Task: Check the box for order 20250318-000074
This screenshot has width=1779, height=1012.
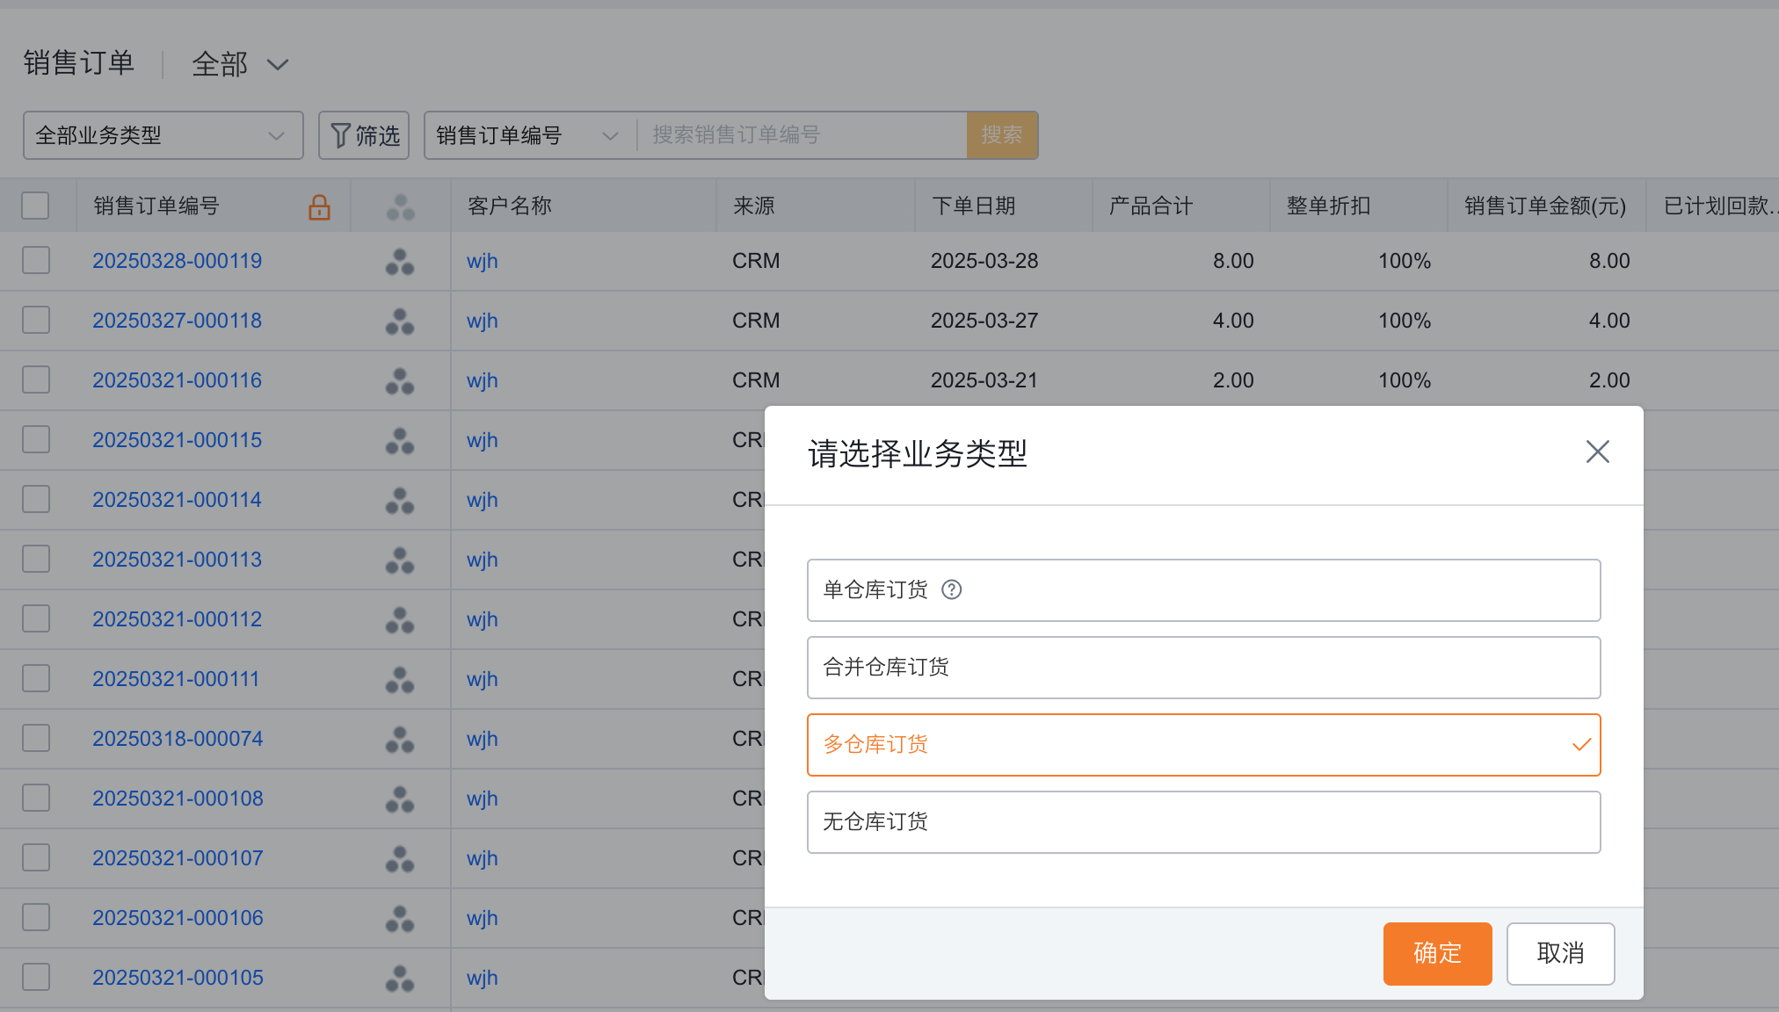Action: coord(36,738)
